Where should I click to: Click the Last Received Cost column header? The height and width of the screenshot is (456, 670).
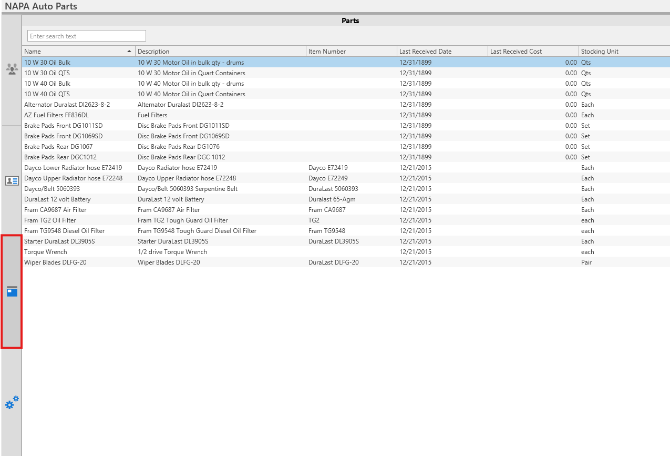pos(533,52)
